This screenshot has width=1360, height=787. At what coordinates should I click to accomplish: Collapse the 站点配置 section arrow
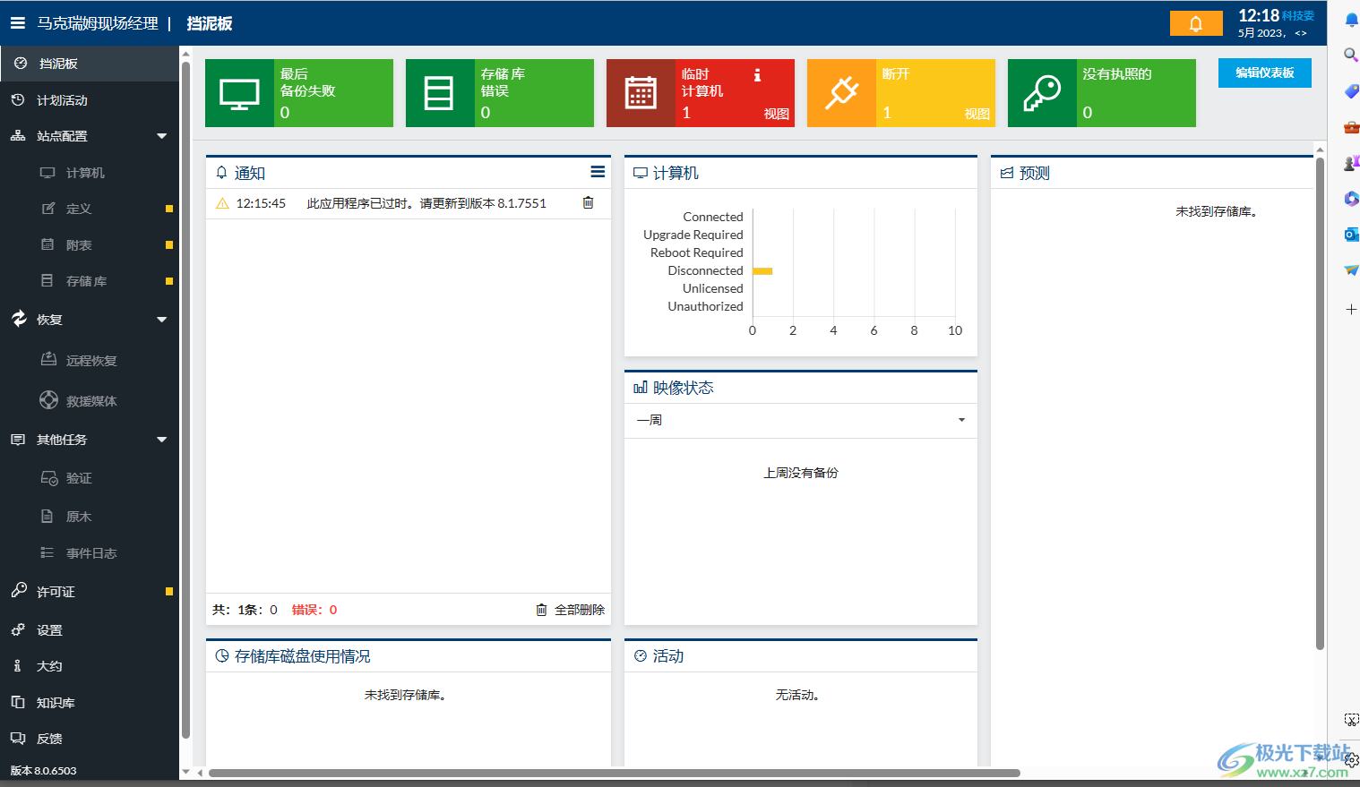[x=162, y=136]
